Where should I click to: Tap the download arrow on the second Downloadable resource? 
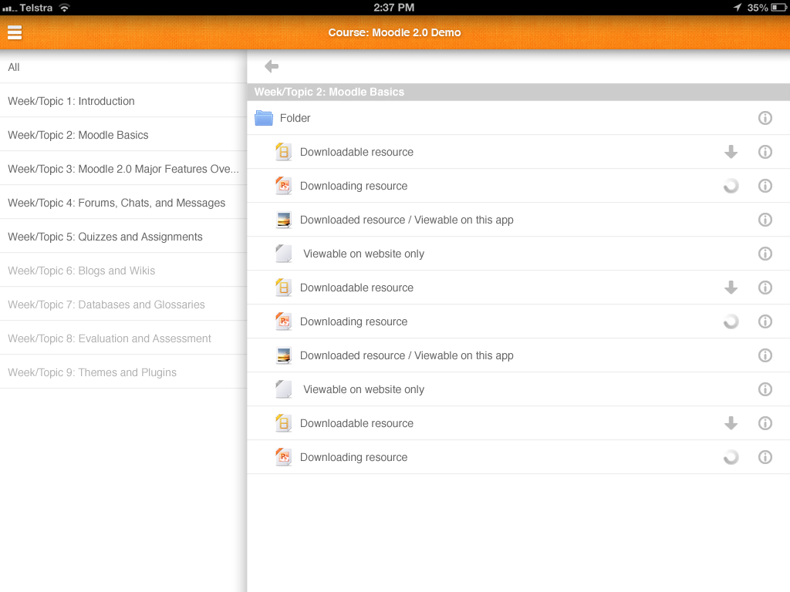point(731,288)
